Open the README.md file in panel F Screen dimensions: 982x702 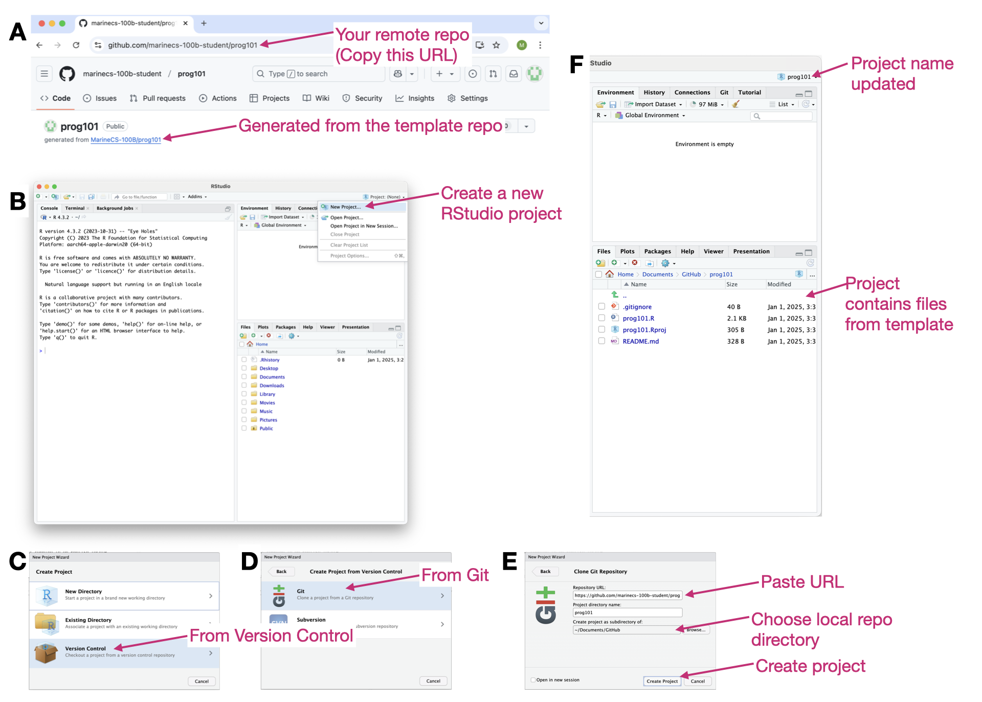[640, 341]
